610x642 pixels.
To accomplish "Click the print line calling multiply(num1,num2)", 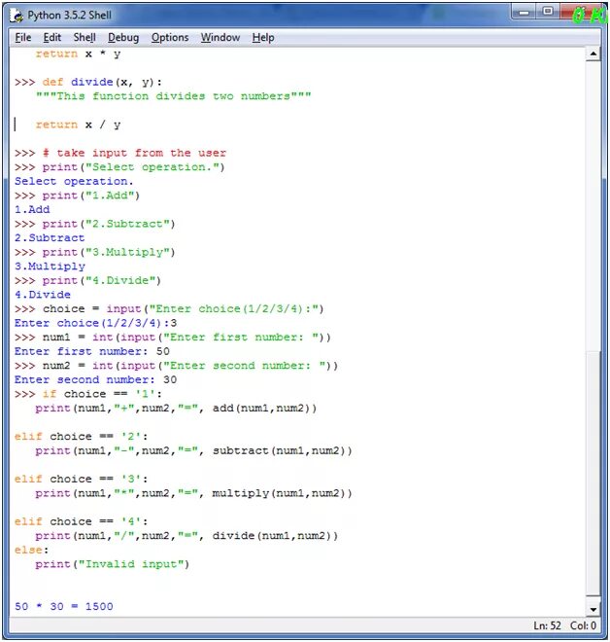I will 193,493.
